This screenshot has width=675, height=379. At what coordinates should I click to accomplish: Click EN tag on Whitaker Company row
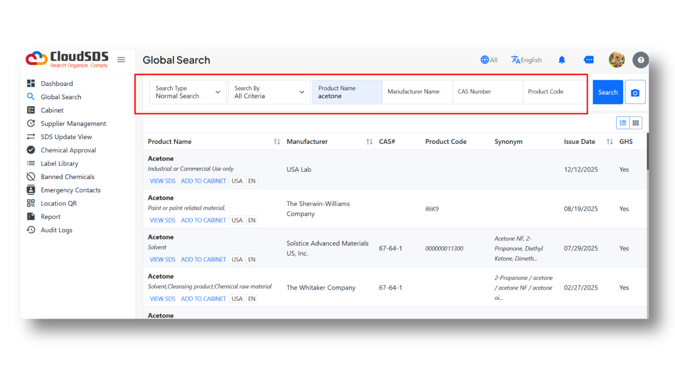[252, 299]
